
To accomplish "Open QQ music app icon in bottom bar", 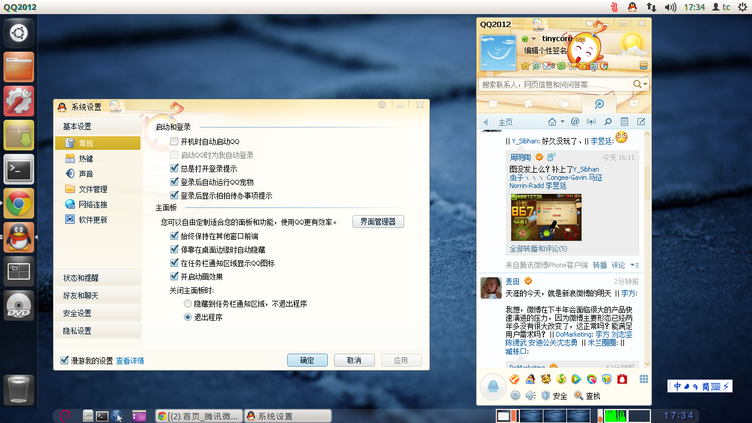I will point(561,379).
